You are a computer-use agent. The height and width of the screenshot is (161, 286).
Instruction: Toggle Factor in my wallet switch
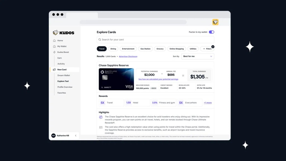[x=211, y=32]
